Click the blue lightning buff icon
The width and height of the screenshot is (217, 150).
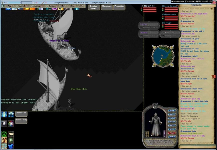[9, 9]
